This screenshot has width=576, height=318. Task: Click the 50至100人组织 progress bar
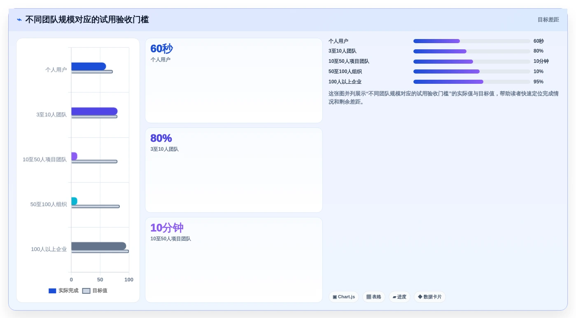click(x=472, y=71)
